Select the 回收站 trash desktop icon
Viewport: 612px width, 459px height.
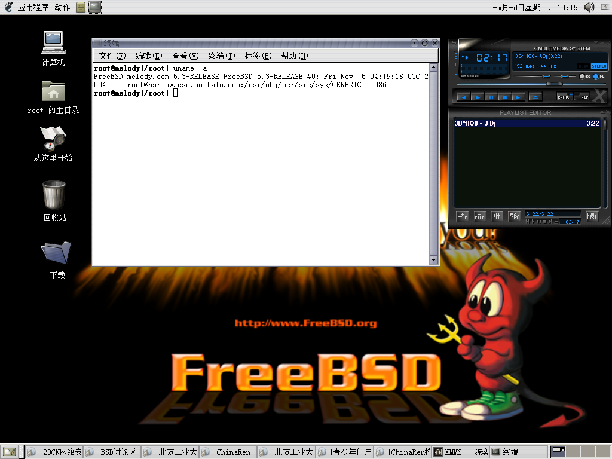(54, 201)
